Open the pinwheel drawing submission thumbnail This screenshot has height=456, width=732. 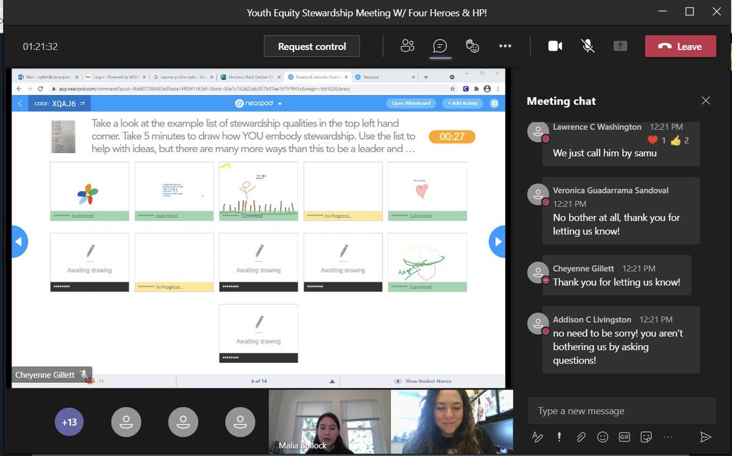[90, 191]
